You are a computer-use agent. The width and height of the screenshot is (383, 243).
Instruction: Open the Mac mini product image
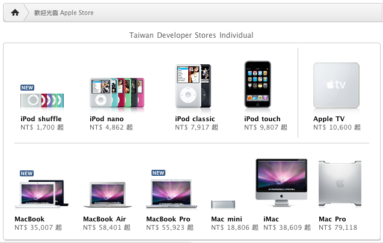[x=223, y=204]
